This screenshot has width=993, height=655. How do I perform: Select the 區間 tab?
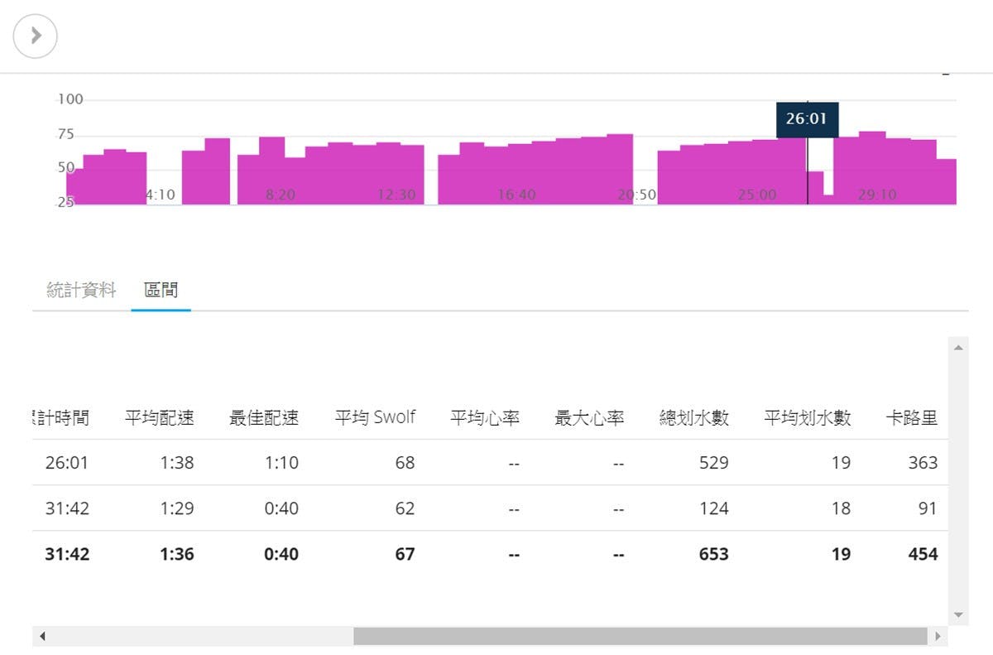tap(161, 291)
